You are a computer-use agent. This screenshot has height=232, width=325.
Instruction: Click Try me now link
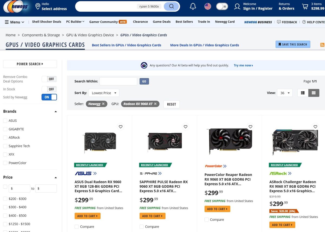tap(243, 65)
